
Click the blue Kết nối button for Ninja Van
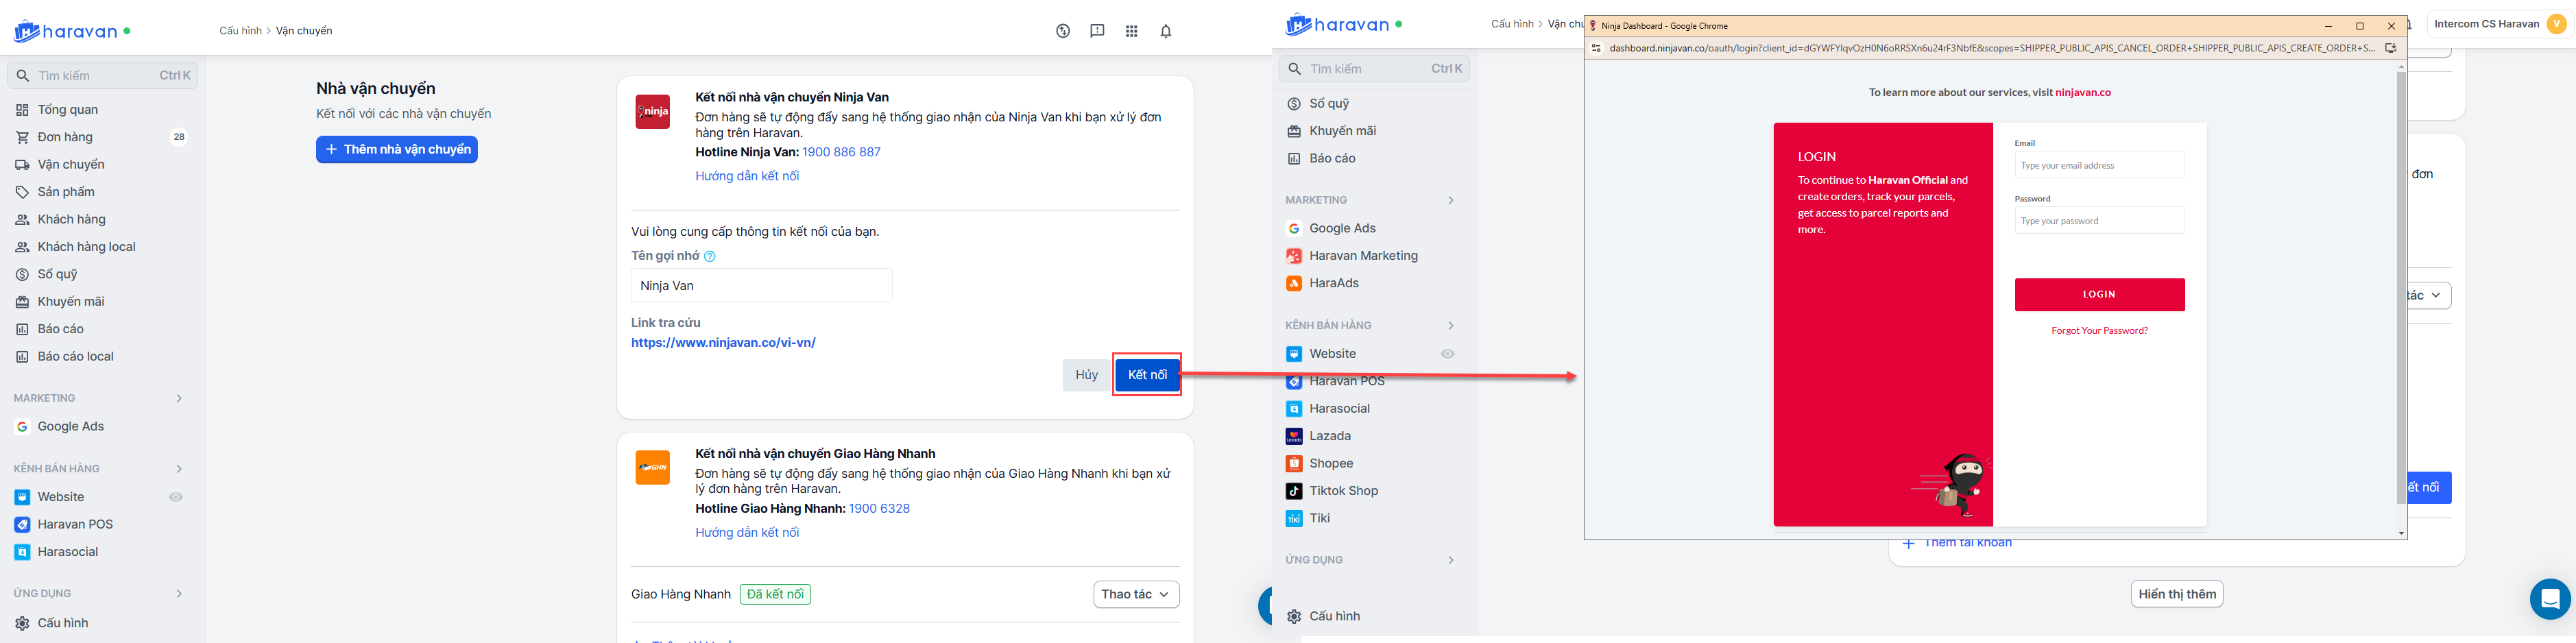pyautogui.click(x=1147, y=375)
